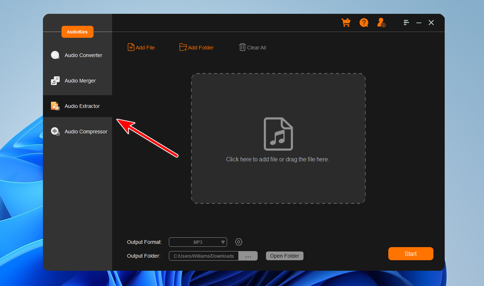The height and width of the screenshot is (286, 484).
Task: Click the Audio Merger sidebar icon
Action: point(55,81)
